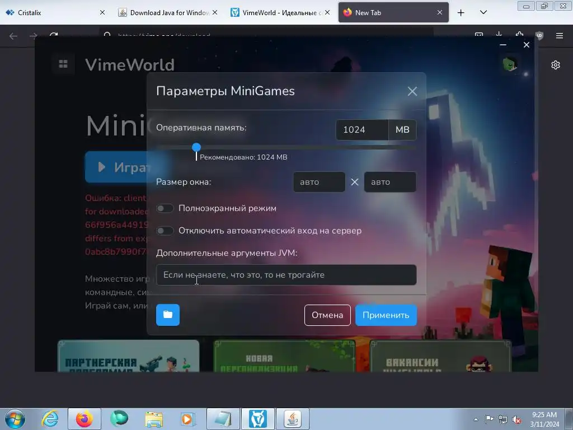Open the Новая персонализация banner
Screen dimensions: 573x430
coord(284,356)
